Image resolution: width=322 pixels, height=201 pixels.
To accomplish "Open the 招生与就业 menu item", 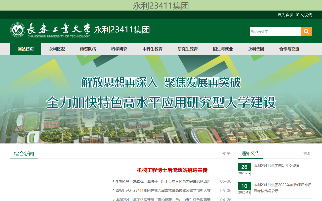I will click(223, 49).
